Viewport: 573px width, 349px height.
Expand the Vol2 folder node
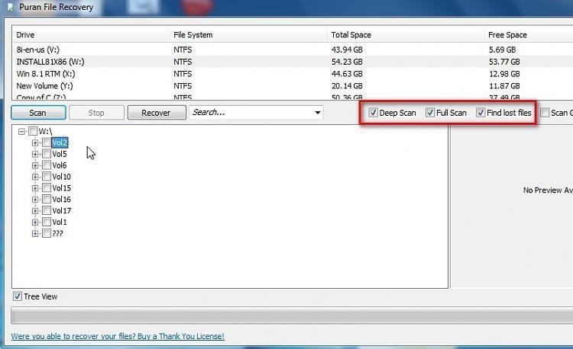pos(35,142)
